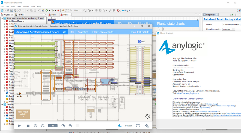Click the x5 speed indicator
This screenshot has height=133, width=241.
[53, 126]
